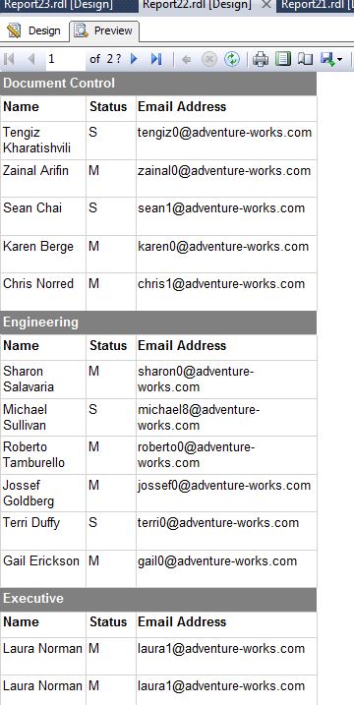Screen dimensions: 354x705
Task: Select the Preview tab
Action: [104, 31]
